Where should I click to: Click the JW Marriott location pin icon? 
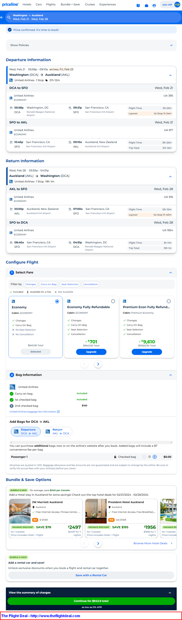pyautogui.click(x=33, y=507)
